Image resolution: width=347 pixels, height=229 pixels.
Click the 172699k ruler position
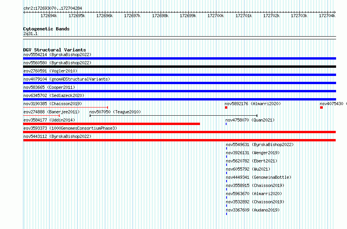tap(188, 16)
